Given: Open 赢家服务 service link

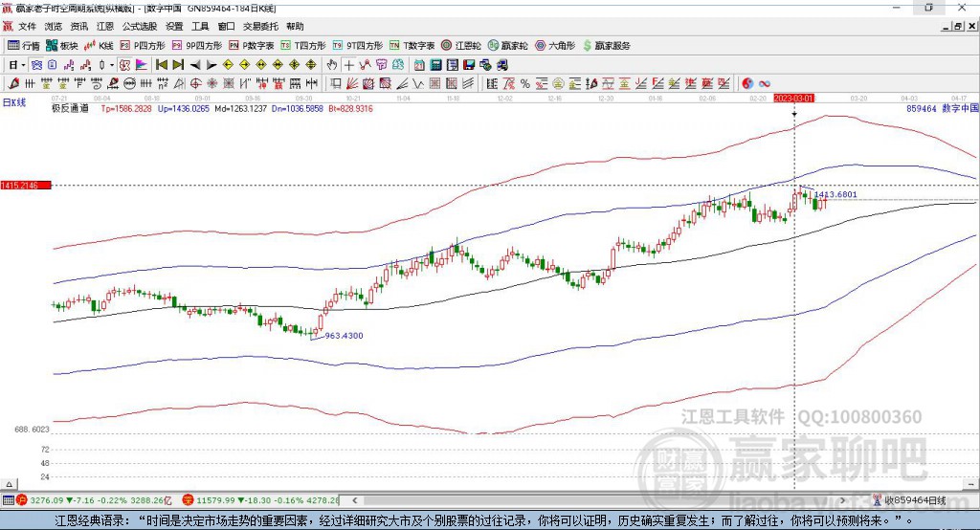Looking at the screenshot, I should click(x=606, y=46).
